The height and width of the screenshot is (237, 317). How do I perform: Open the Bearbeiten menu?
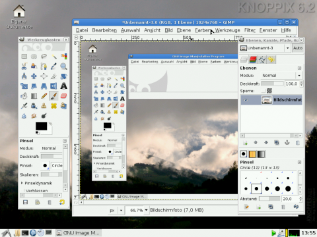click(x=104, y=30)
